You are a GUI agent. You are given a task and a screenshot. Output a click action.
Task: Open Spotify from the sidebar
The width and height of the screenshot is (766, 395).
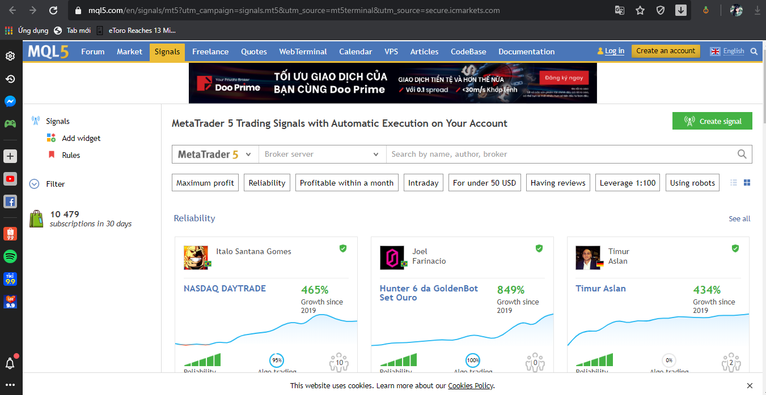[10, 256]
